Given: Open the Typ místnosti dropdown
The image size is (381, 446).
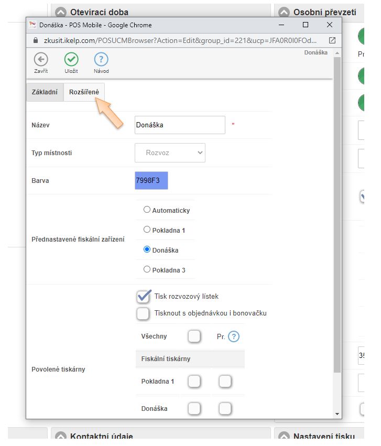Looking at the screenshot, I should coord(170,153).
